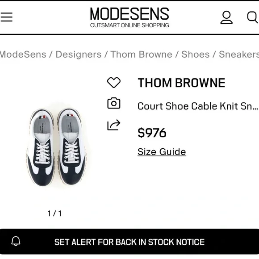Click the THOM BROWNE brand heading
The image size is (259, 259).
(181, 83)
